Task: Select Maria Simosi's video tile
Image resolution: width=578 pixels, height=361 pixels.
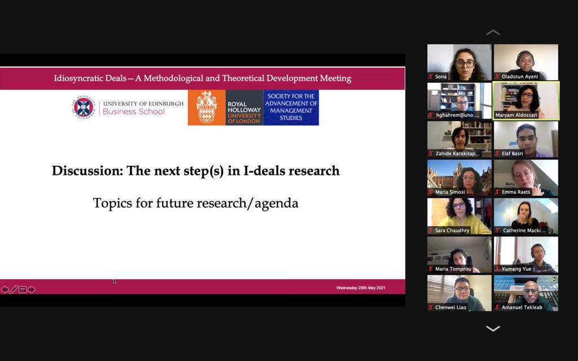Action: 459,178
